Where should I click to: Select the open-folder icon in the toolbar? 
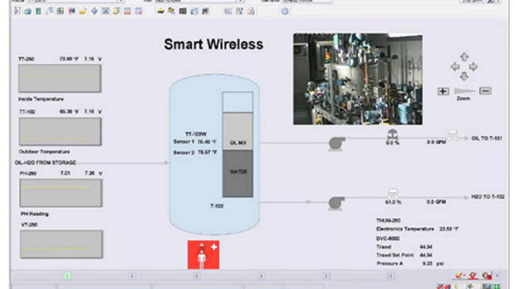click(x=83, y=11)
